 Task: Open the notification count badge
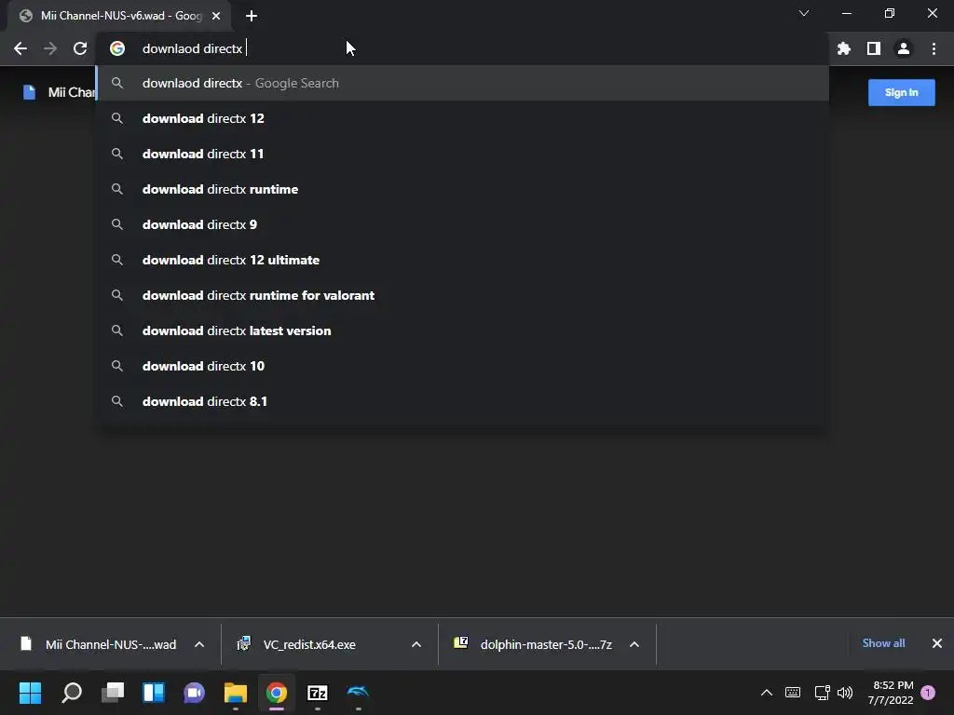coord(928,693)
